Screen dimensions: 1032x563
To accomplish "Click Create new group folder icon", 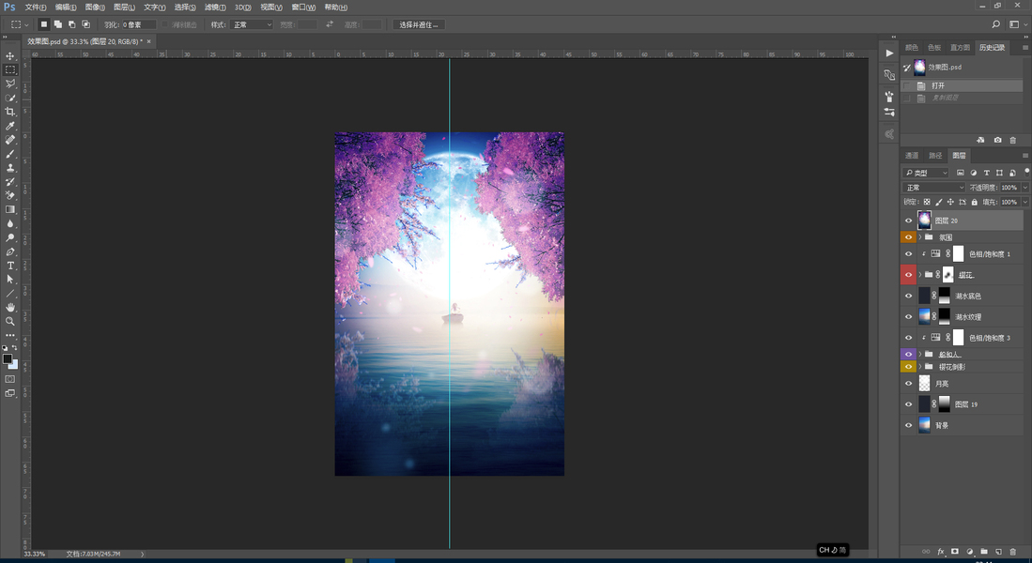I will point(984,552).
